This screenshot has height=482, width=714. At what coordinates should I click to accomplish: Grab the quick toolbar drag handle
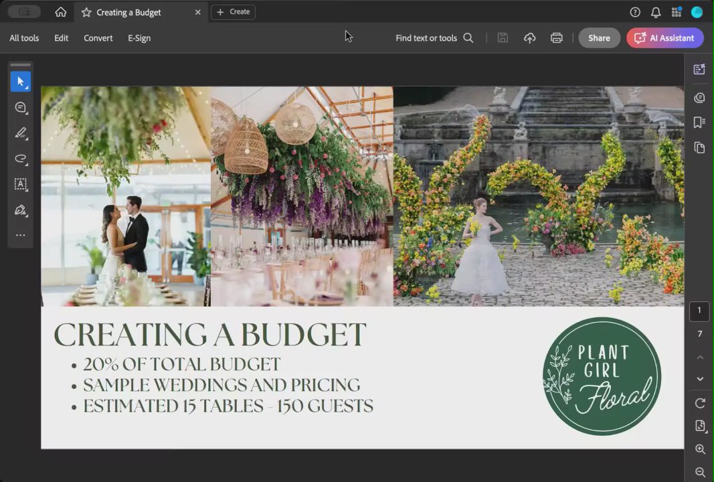click(21, 65)
